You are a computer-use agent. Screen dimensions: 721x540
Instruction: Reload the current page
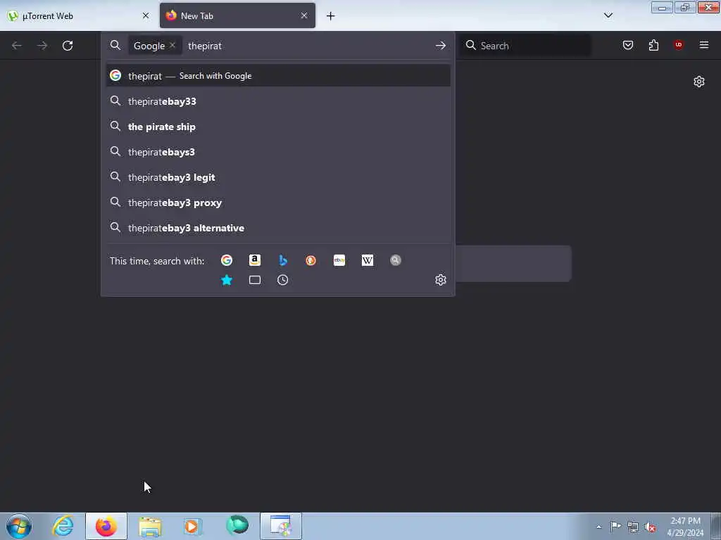68,46
